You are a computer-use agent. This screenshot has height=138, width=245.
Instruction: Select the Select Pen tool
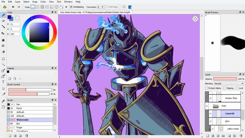coord(3,71)
